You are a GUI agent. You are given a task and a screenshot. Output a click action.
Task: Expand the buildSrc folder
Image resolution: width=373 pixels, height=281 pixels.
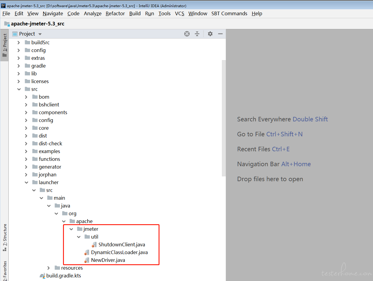[x=19, y=42]
